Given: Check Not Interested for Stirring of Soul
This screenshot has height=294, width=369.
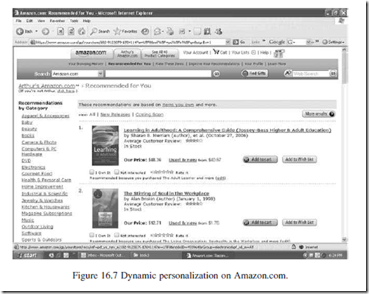Looking at the screenshot, I should tap(117, 235).
